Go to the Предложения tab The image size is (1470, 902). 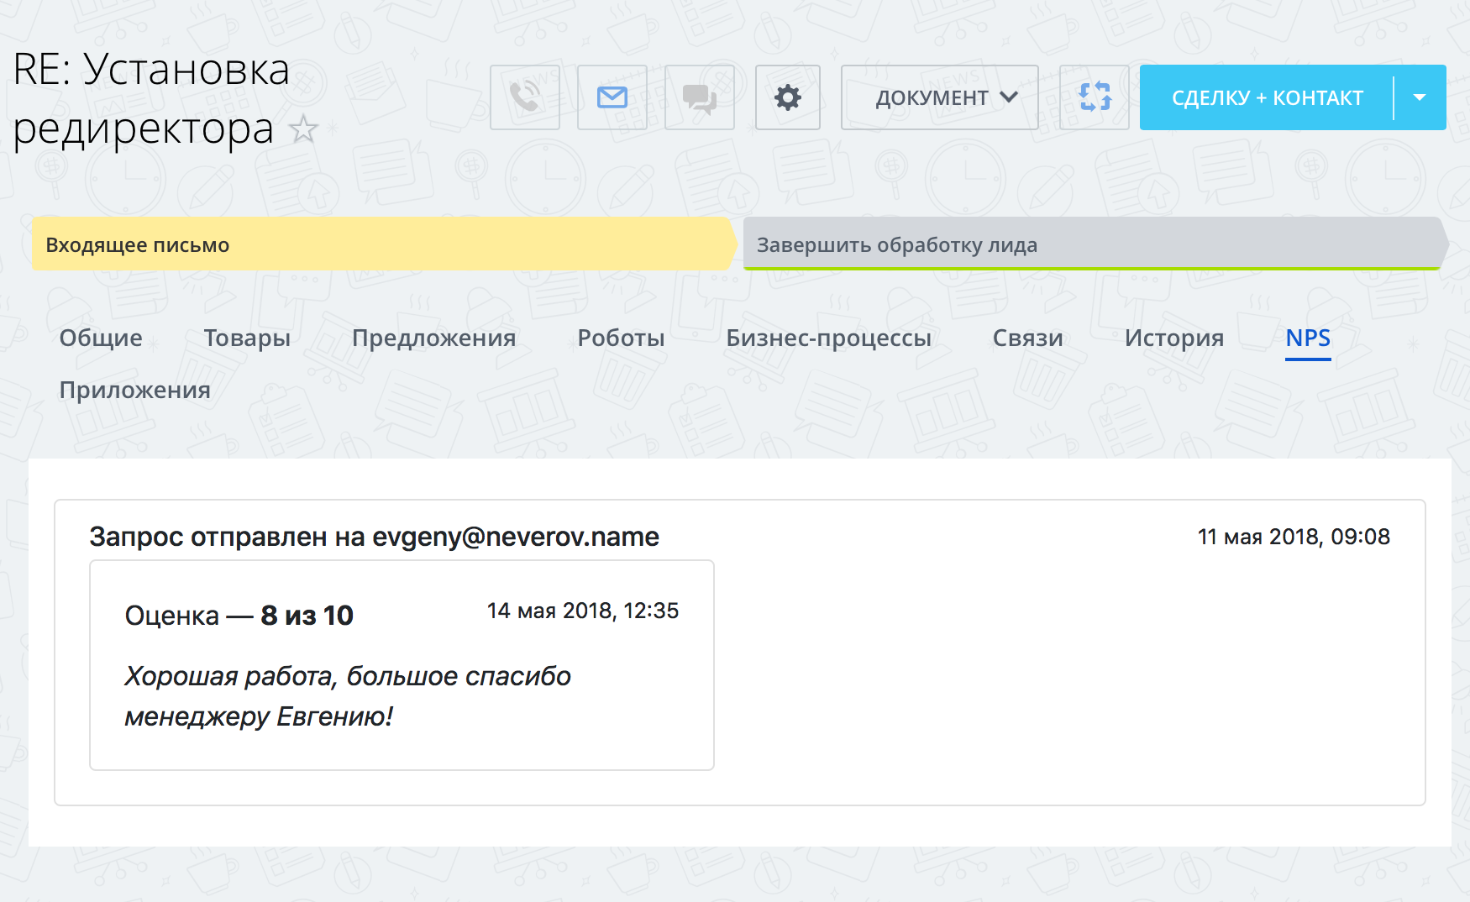click(433, 338)
